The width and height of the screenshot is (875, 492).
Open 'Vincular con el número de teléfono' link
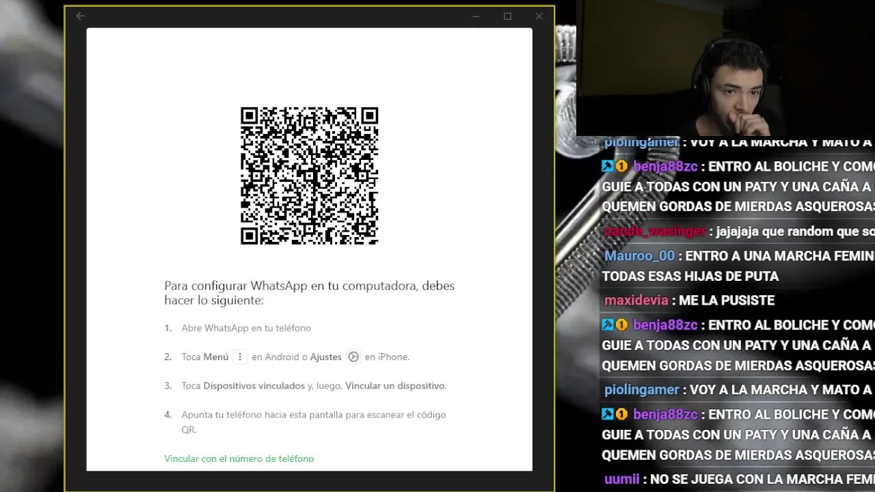pyautogui.click(x=239, y=459)
